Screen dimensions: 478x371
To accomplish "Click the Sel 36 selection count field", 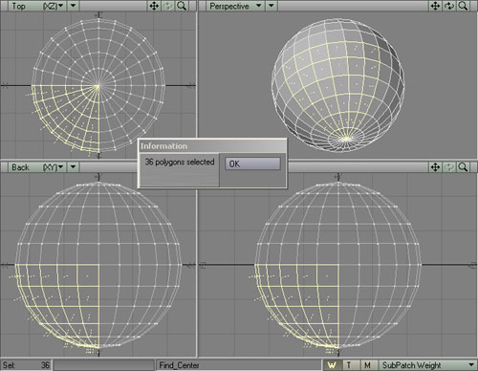I will coord(26,365).
